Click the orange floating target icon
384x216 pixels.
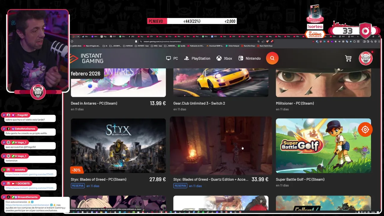365,130
